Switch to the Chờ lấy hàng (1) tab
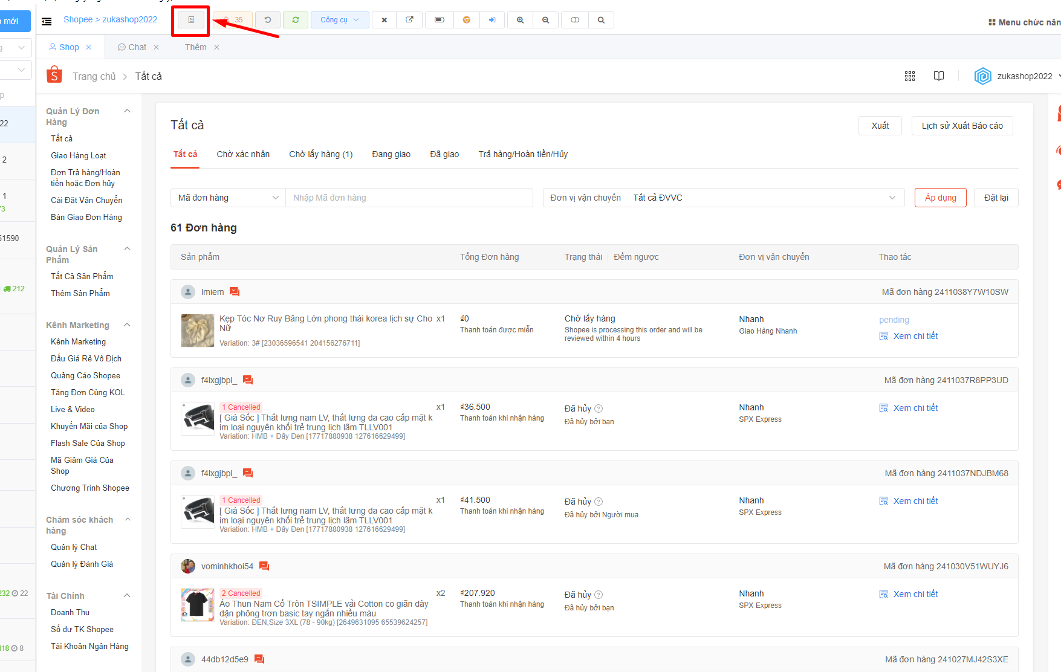The image size is (1061, 672). point(321,154)
